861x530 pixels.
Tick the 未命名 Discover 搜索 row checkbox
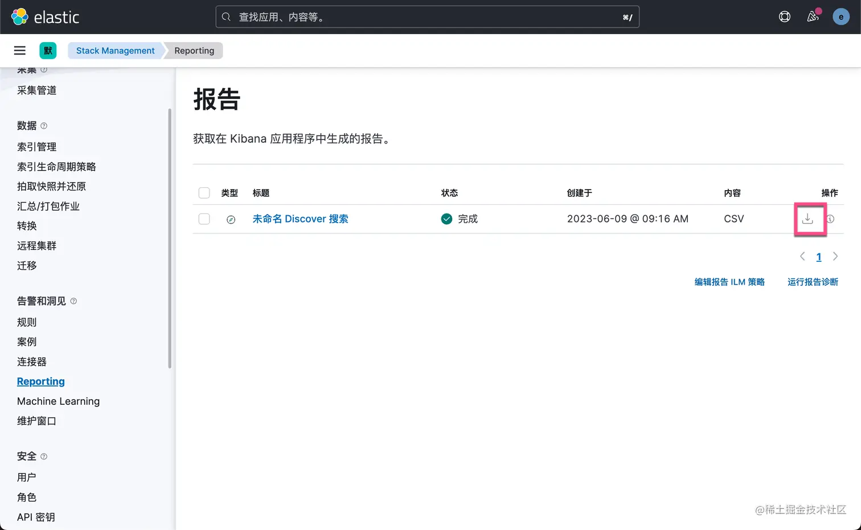coord(204,219)
